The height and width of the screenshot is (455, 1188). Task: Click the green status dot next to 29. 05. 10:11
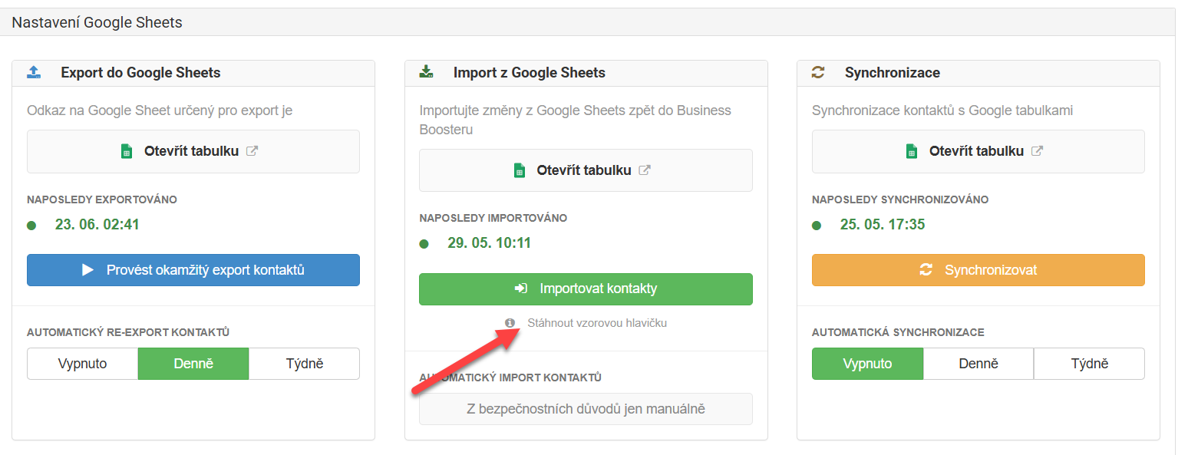pos(424,244)
